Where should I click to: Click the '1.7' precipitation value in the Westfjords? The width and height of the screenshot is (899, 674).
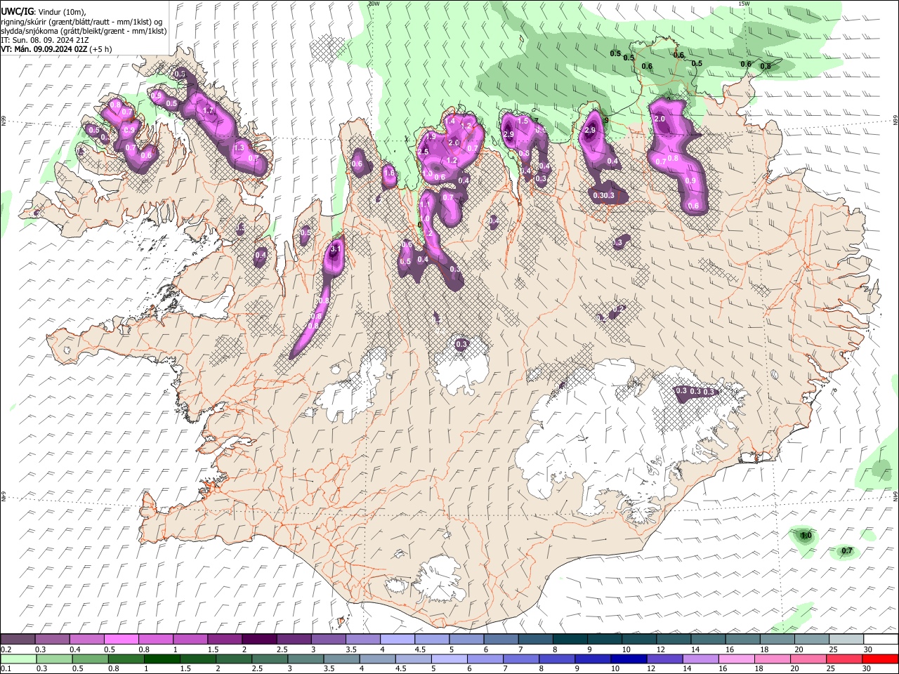tap(208, 111)
